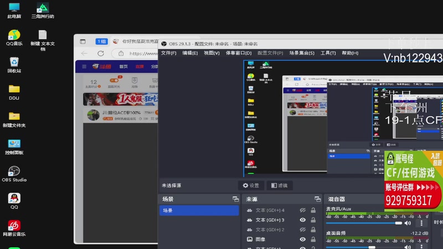This screenshot has width=443, height=249.
Task: Open 麦克风/Aux three-dot options menu
Action: point(421,223)
